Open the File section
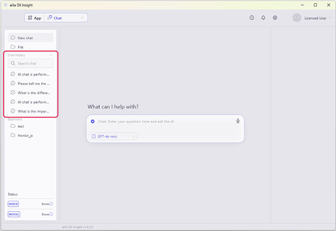This screenshot has width=336, height=231. pyautogui.click(x=21, y=47)
